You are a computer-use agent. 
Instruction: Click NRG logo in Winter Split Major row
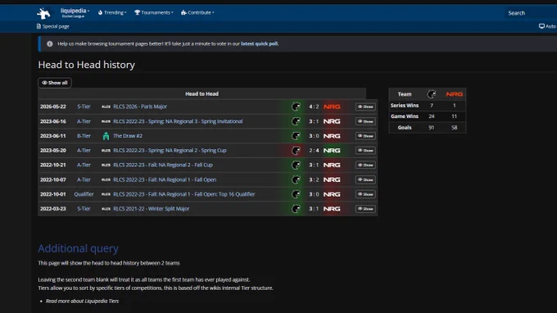332,209
